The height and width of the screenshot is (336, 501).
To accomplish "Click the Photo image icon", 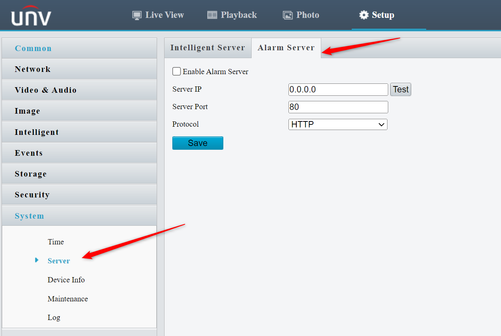I will coord(287,15).
